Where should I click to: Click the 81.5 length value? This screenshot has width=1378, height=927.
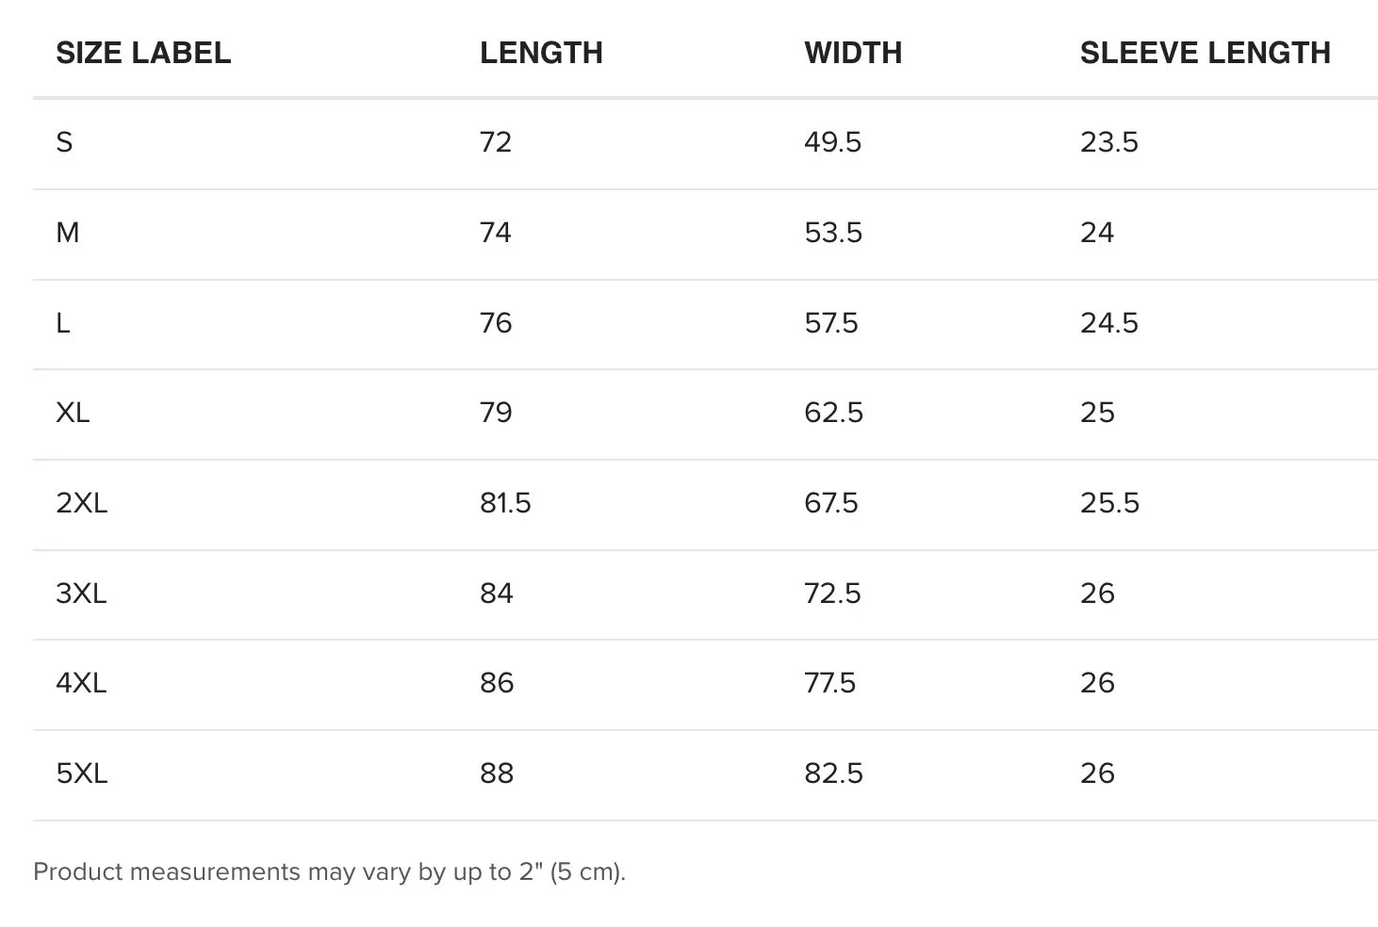pyautogui.click(x=505, y=503)
